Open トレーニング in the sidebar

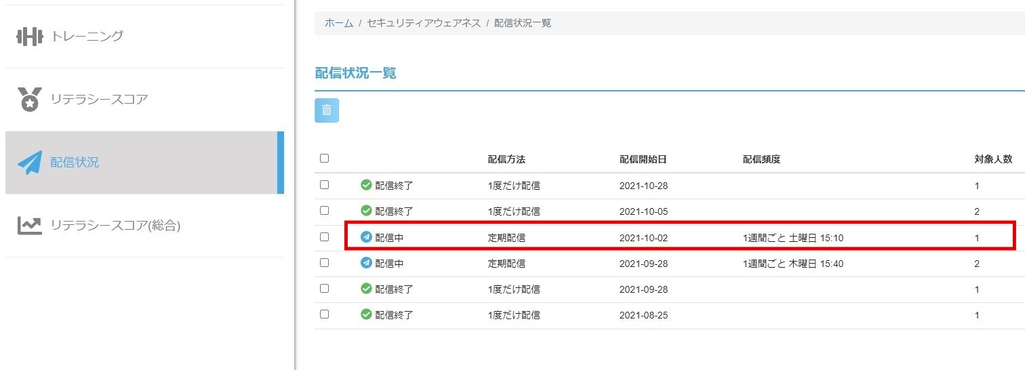[x=144, y=37]
